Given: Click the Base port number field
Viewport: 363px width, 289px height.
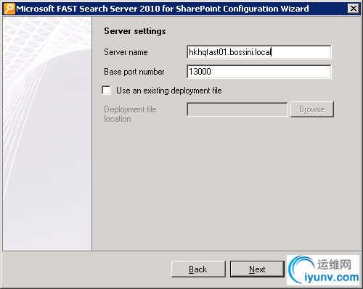Looking at the screenshot, I should (259, 72).
